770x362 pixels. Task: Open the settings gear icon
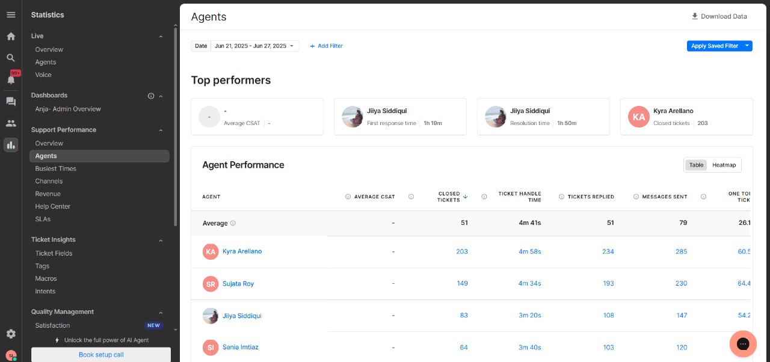click(x=11, y=334)
